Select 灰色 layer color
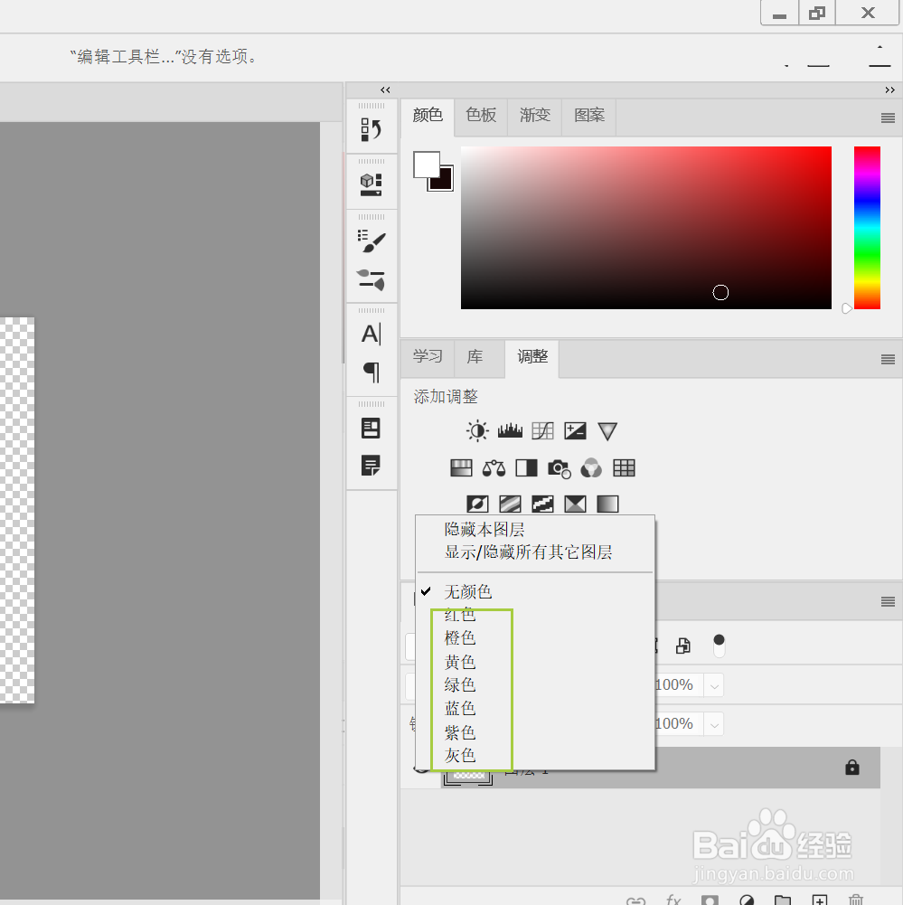Screen dimensions: 903x905 click(x=535, y=755)
